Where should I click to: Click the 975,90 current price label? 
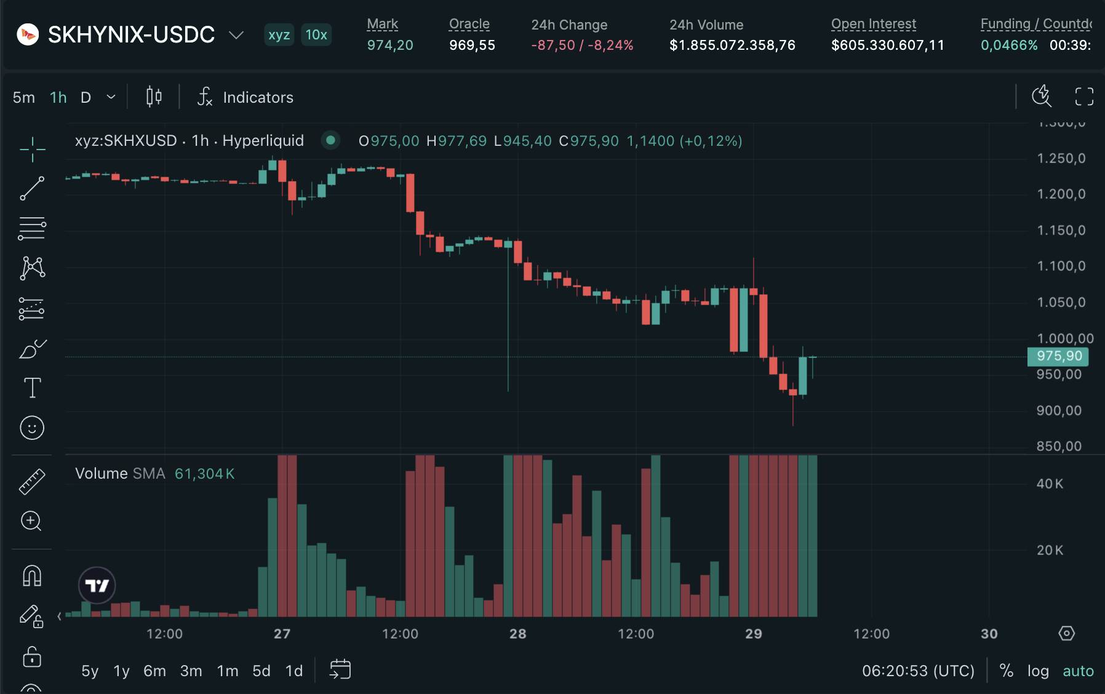(1058, 356)
